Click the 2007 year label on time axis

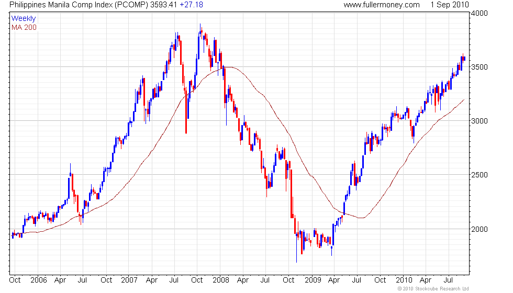tap(129, 280)
